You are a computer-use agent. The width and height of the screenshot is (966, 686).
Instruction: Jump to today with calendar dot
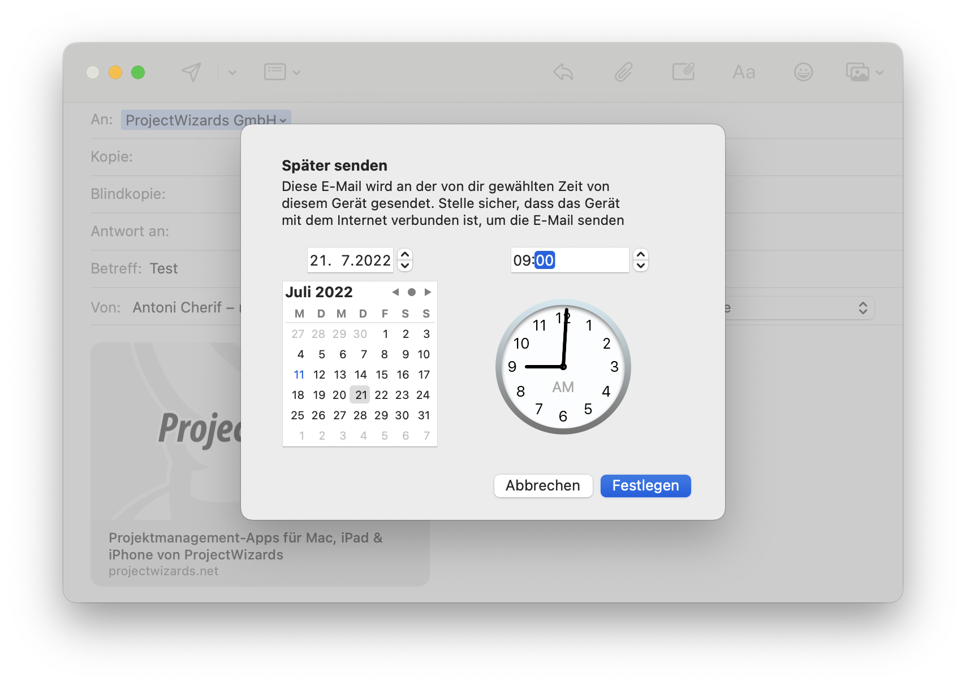(x=412, y=292)
